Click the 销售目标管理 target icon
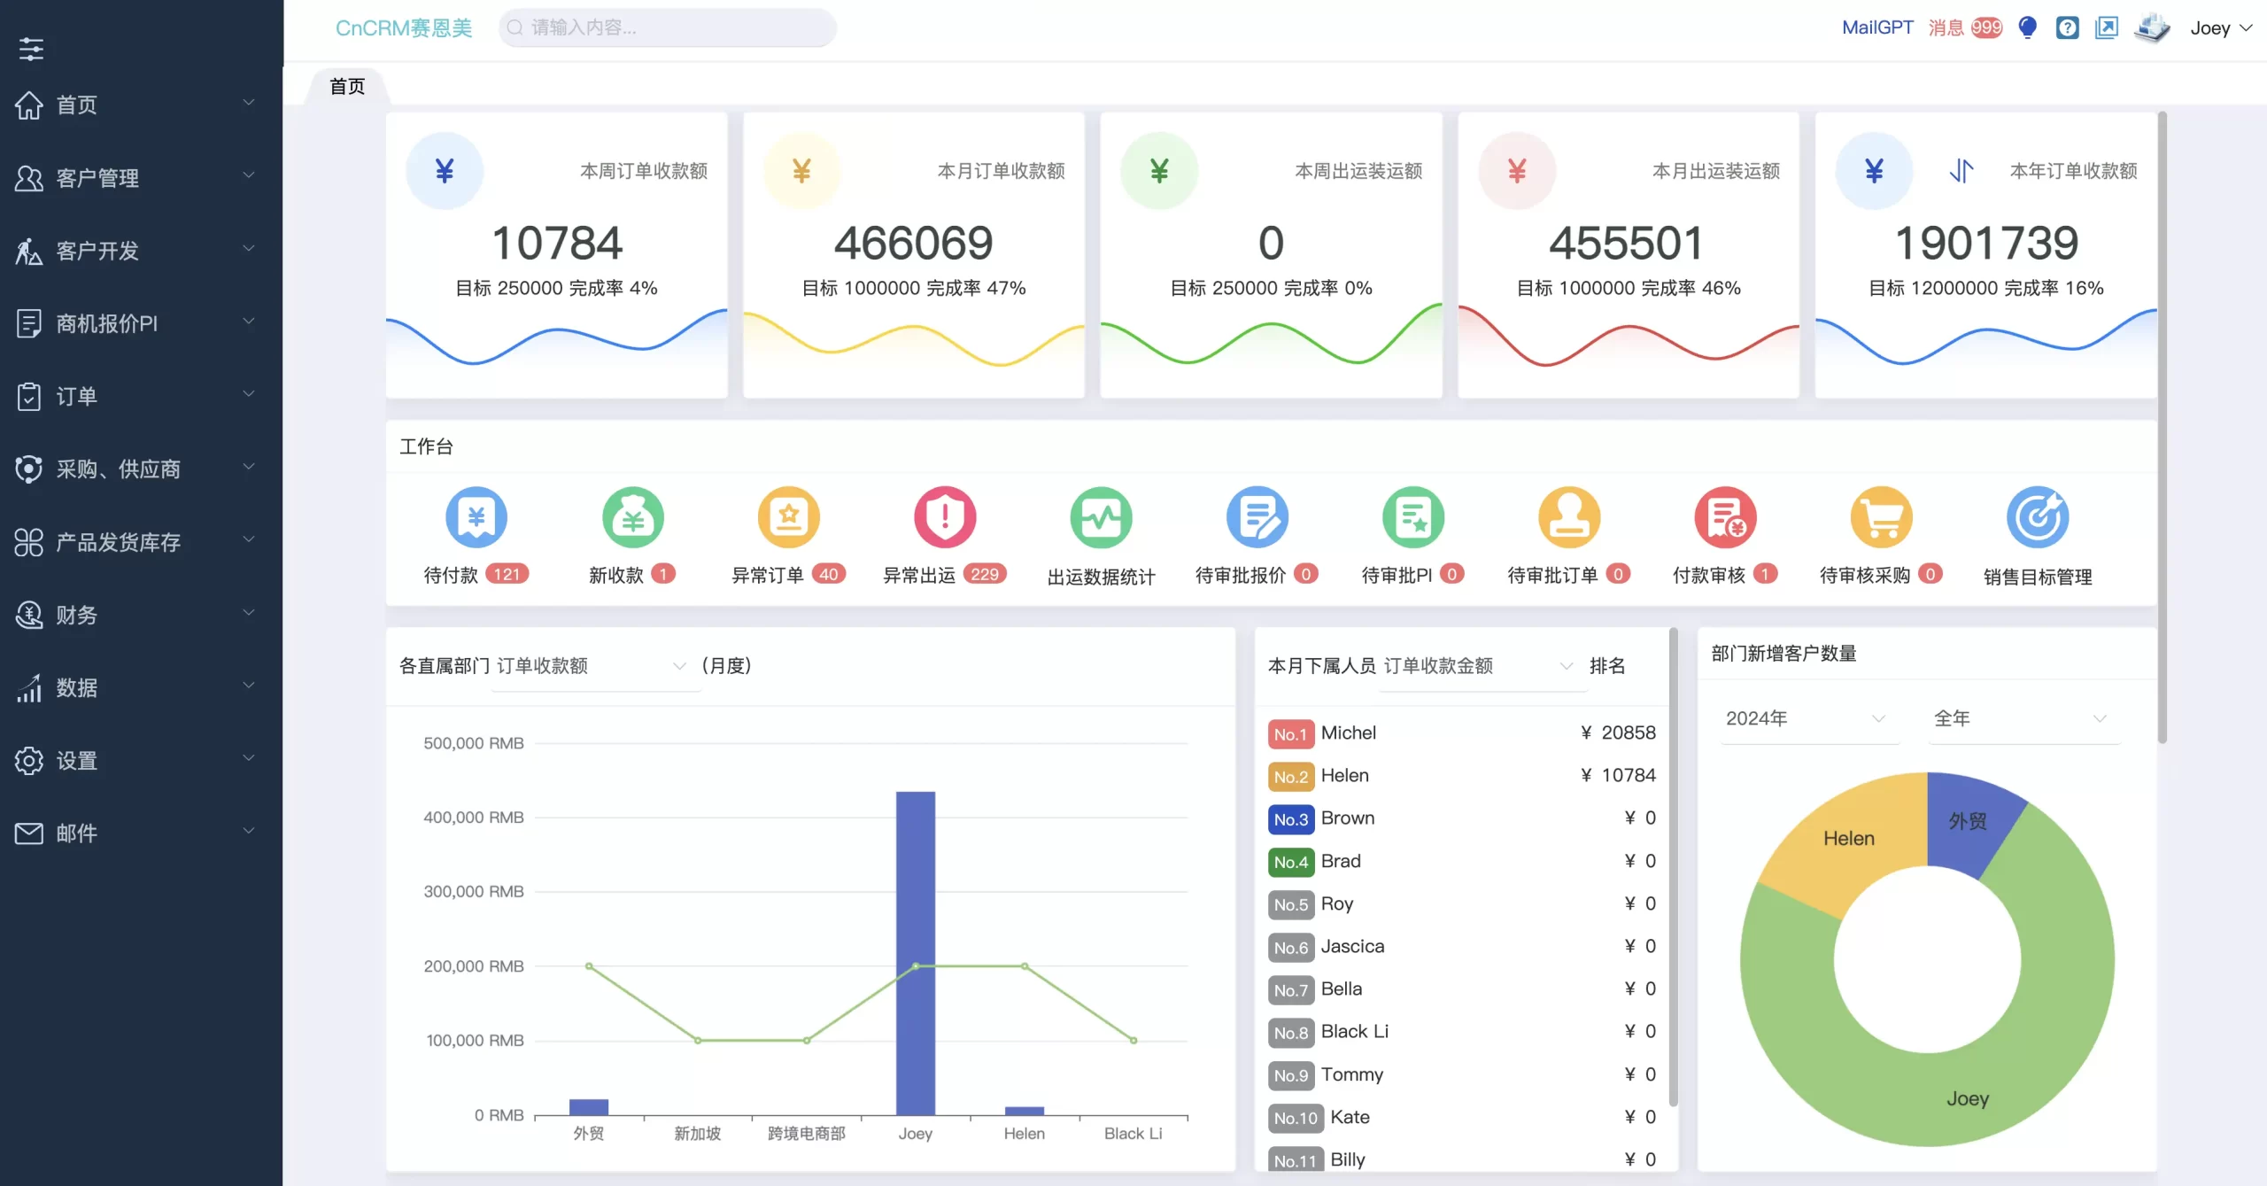The width and height of the screenshot is (2267, 1186). (2037, 517)
